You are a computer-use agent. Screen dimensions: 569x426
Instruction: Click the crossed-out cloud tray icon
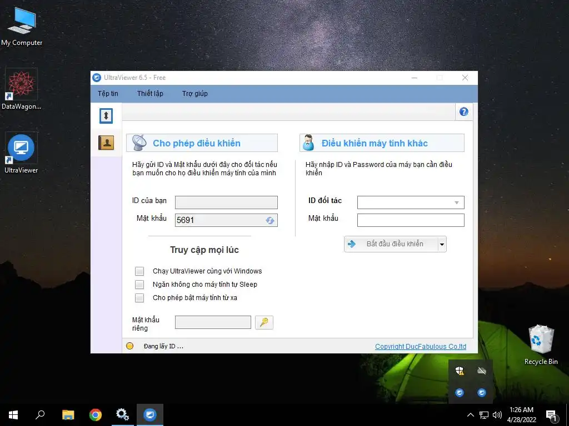click(x=482, y=371)
